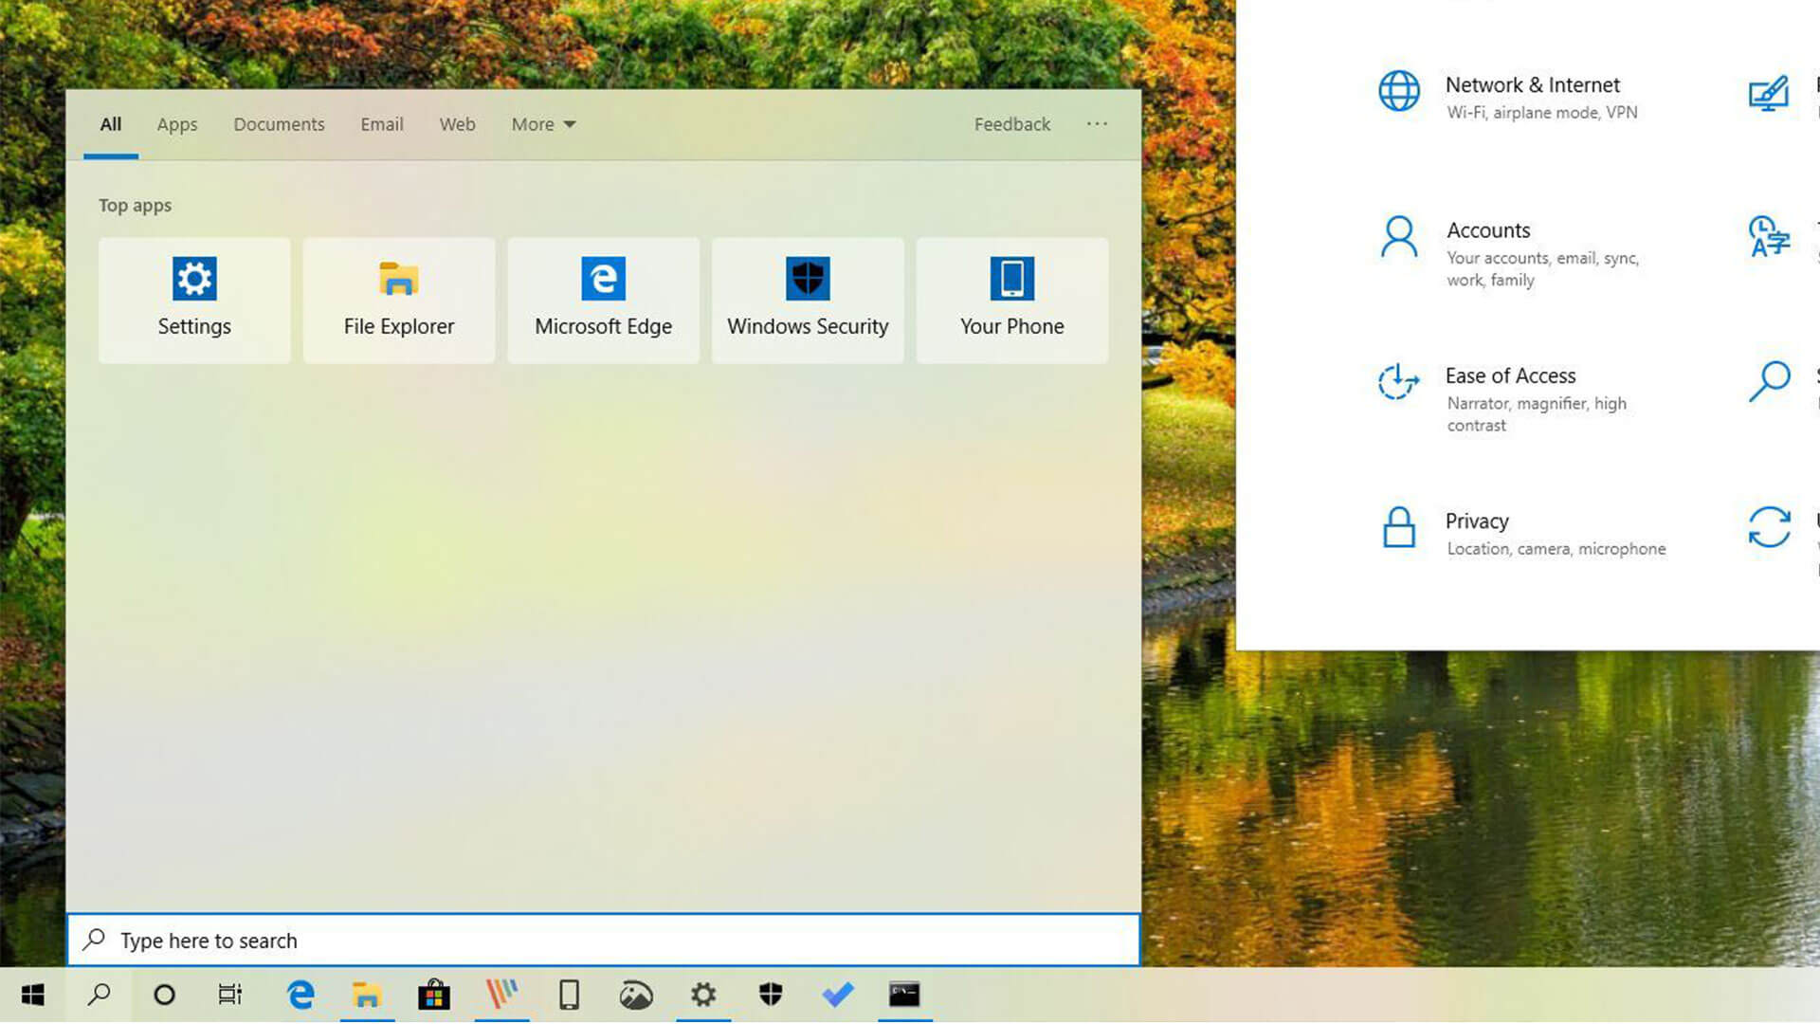Open File Explorer from the taskbar

(x=367, y=995)
